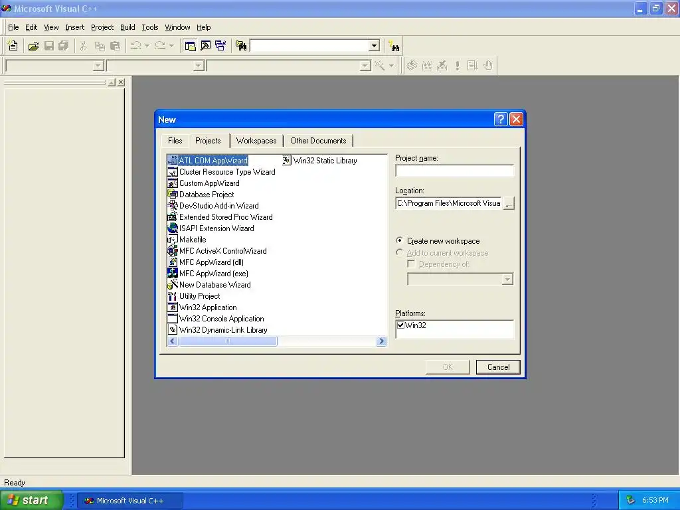Viewport: 680px width, 510px height.
Task: Click the Undo toolbar icon
Action: pyautogui.click(x=135, y=46)
